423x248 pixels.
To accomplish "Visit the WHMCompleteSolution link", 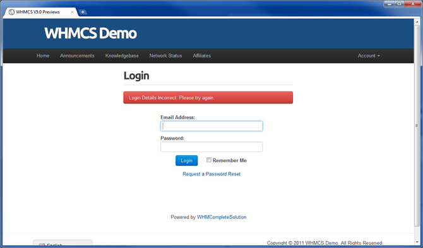I will point(222,217).
